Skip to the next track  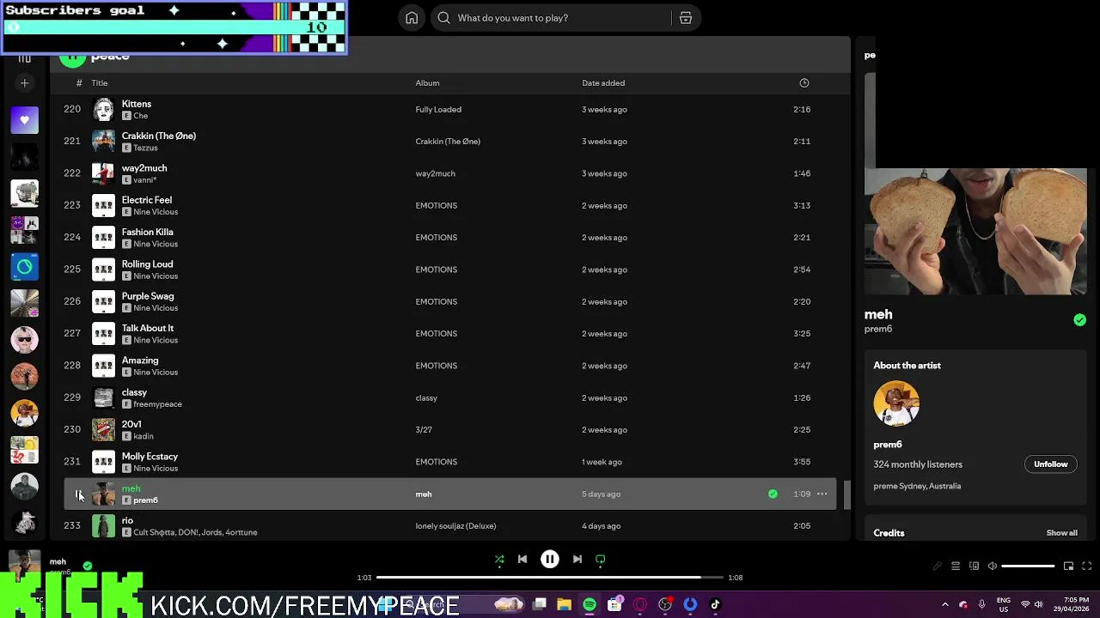click(x=577, y=560)
